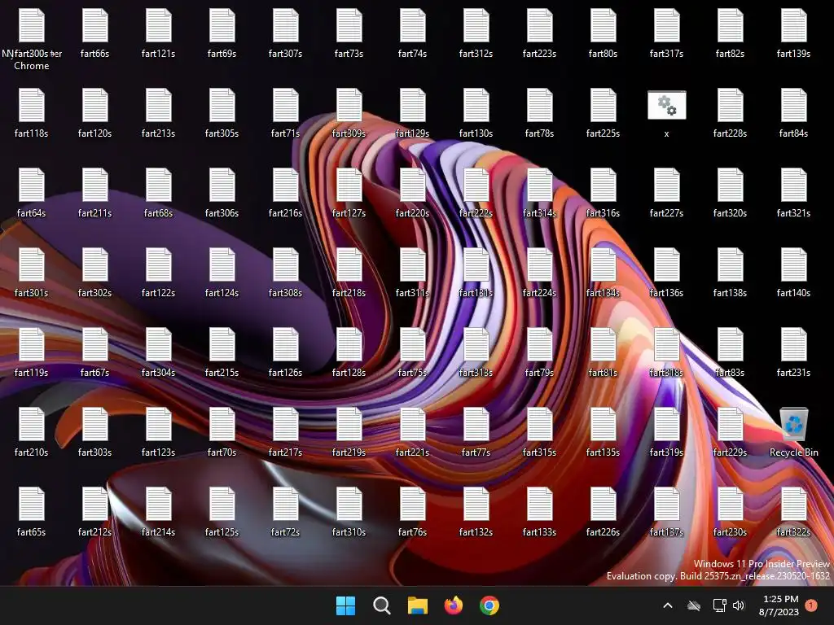Open Google Chrome from the taskbar

coord(489,605)
